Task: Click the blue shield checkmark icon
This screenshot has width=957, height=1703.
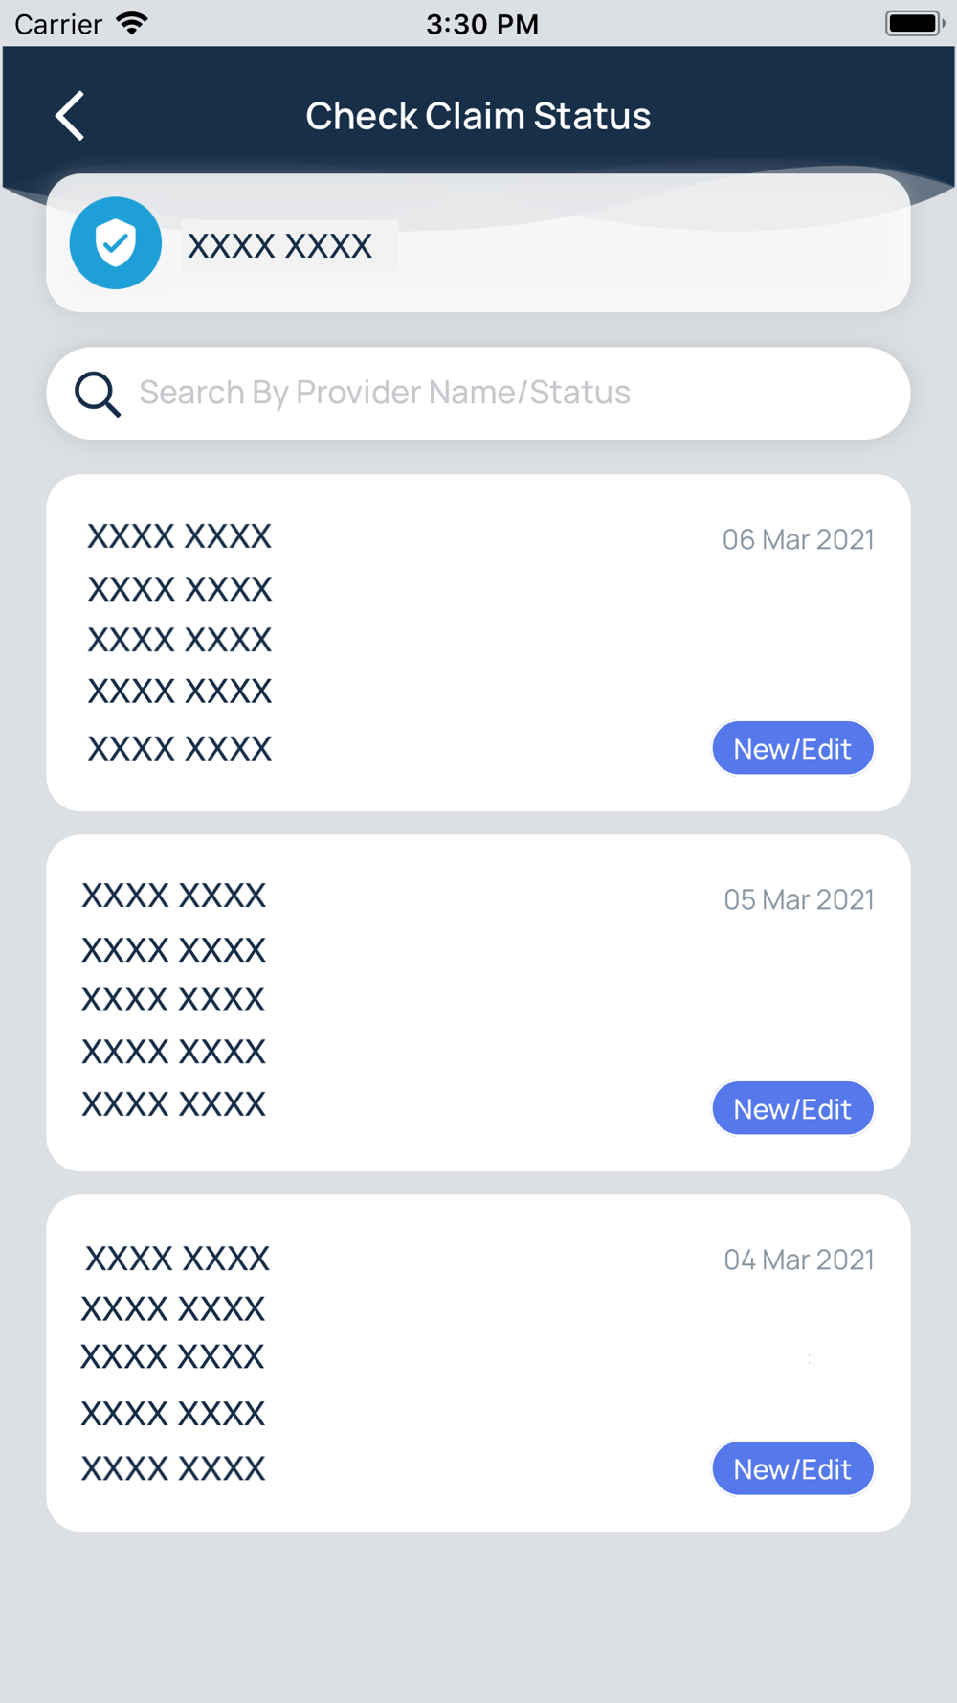Action: coord(116,243)
